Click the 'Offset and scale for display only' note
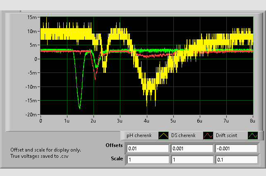 (46, 149)
